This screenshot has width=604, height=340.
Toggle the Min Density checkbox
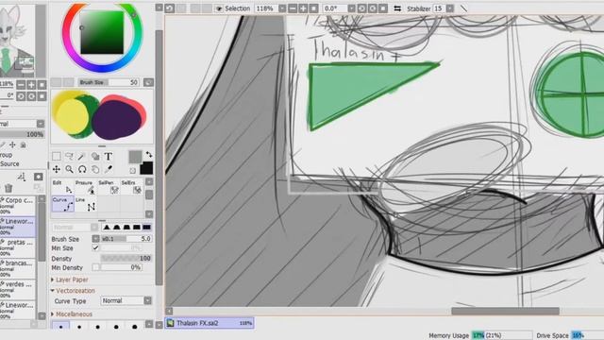click(95, 267)
